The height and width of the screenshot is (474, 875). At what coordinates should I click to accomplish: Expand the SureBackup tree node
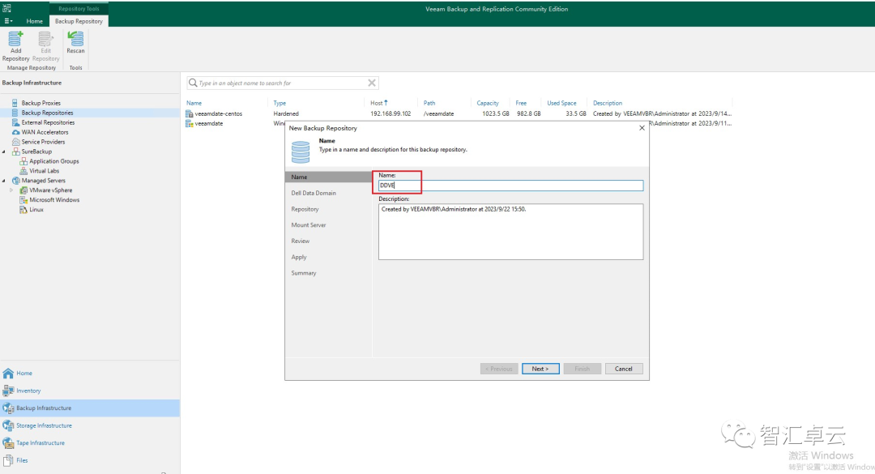[x=4, y=152]
